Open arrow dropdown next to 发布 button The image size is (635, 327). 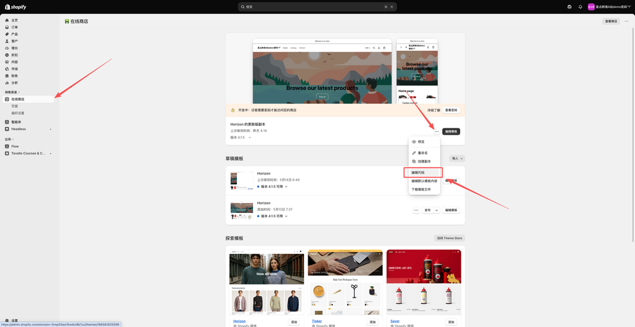coord(437,210)
